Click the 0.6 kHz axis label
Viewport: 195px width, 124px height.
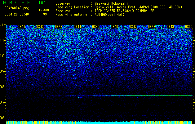pos(2,118)
